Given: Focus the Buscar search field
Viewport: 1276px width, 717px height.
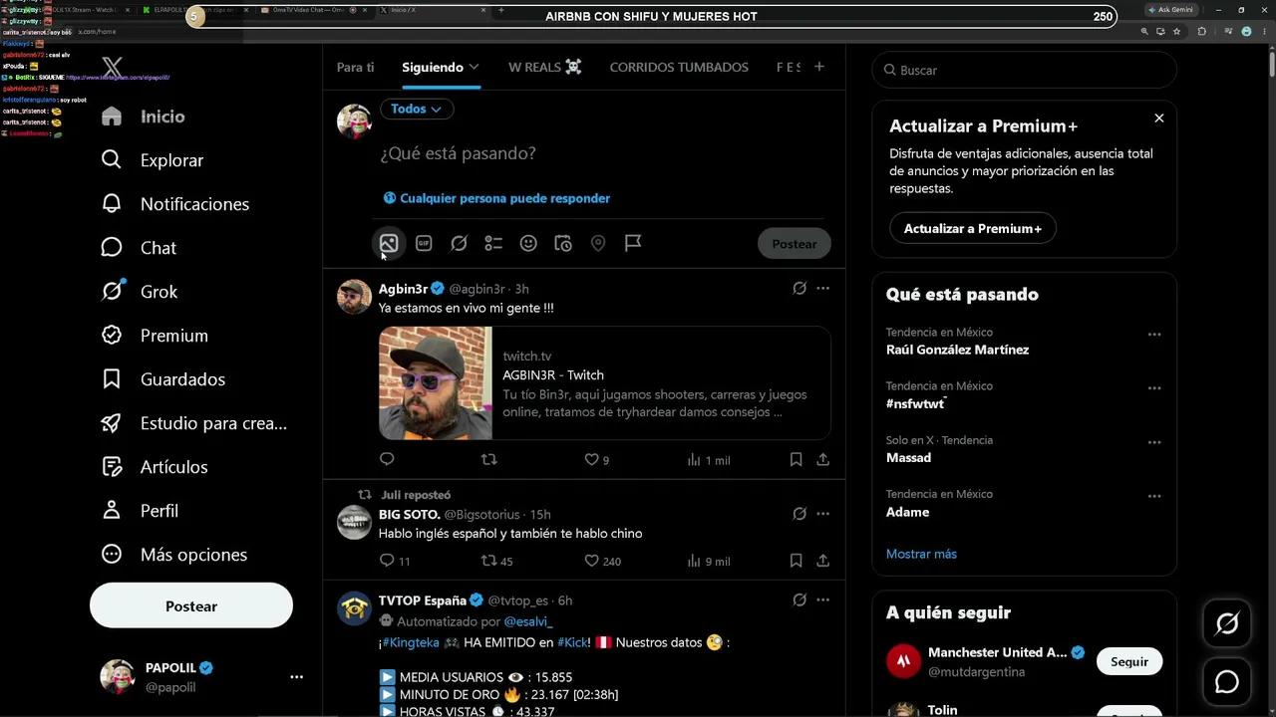Looking at the screenshot, I should point(1025,71).
